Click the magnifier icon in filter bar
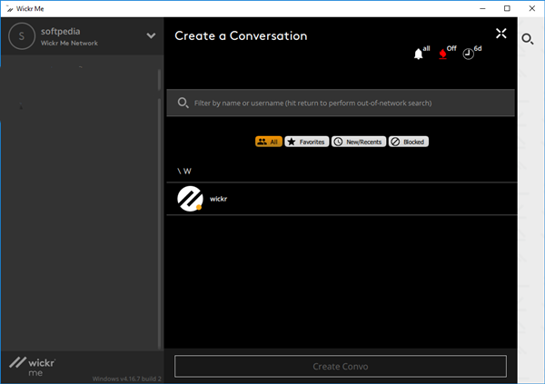 [x=183, y=103]
